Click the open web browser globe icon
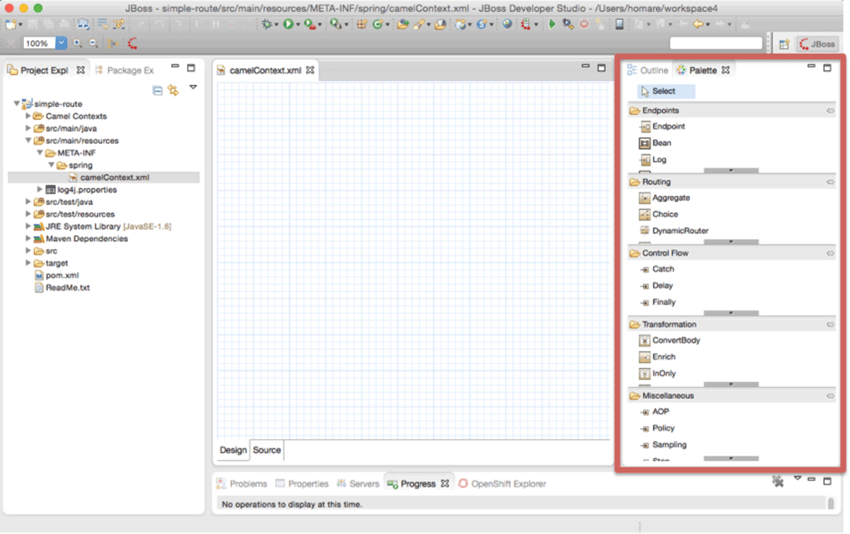Screen dimensions: 850x534 coord(507,24)
